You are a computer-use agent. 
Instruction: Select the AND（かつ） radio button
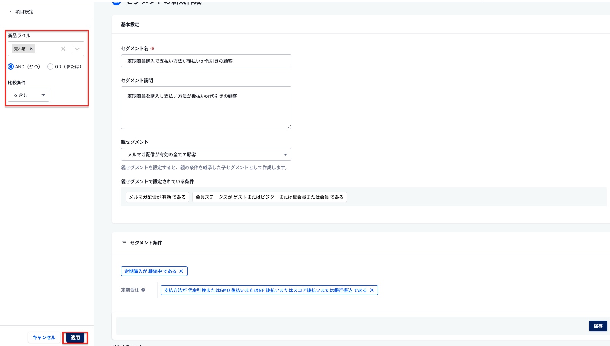[11, 67]
